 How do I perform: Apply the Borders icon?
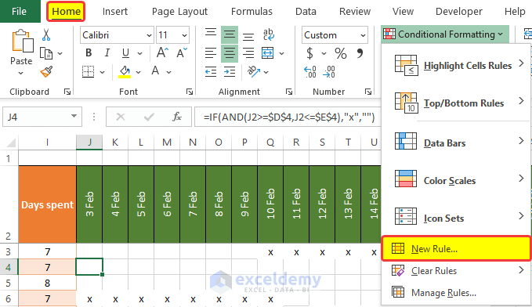click(89, 71)
